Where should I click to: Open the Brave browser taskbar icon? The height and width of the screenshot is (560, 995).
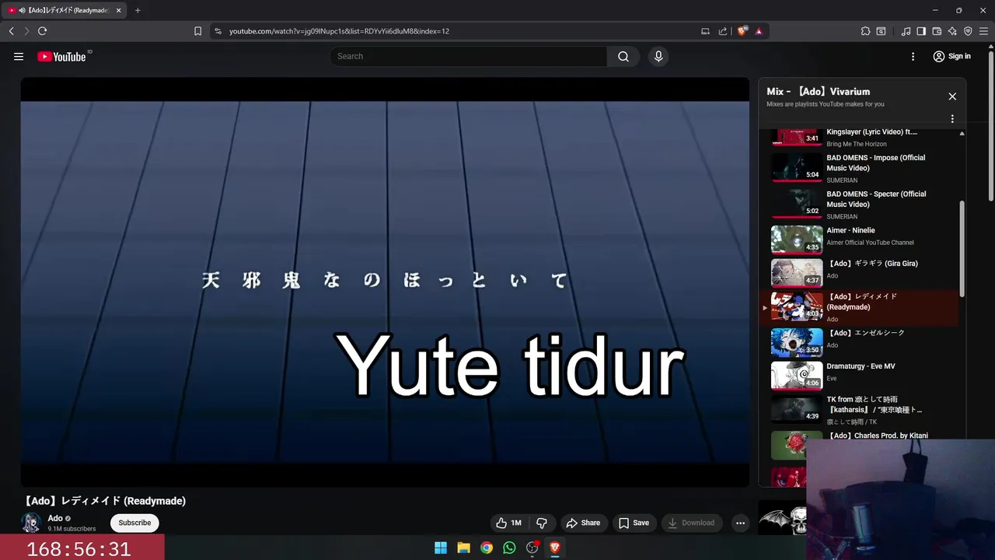click(555, 548)
